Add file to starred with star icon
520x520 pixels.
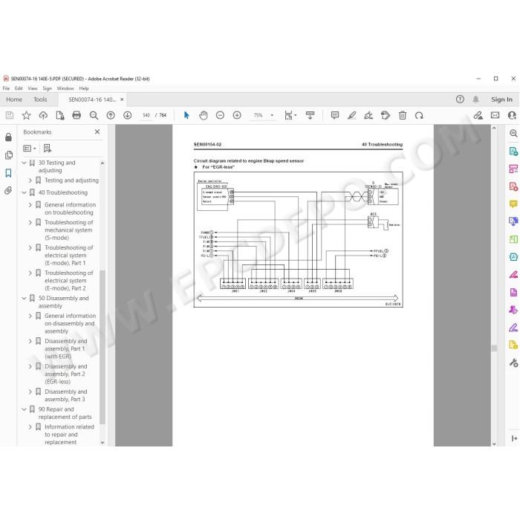coord(26,115)
